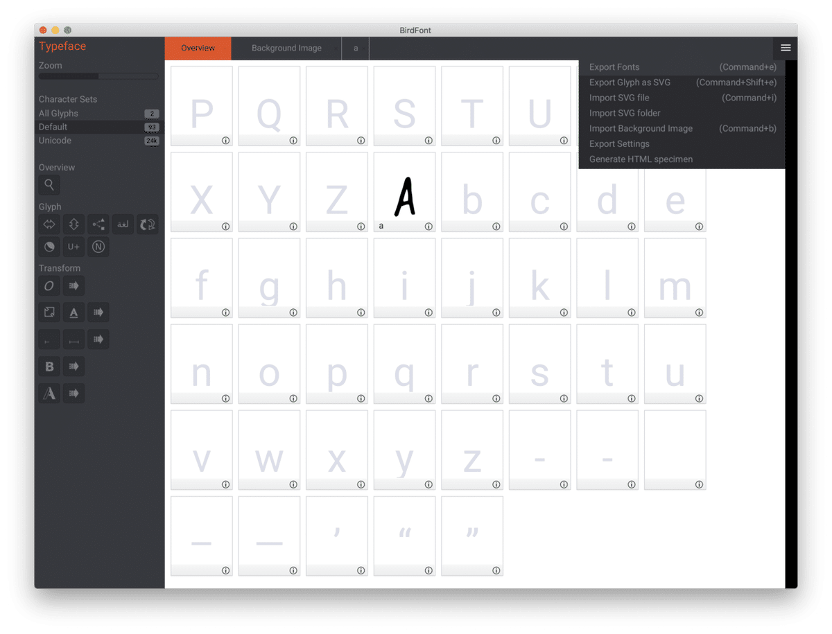
Task: Click the Arabic script Glyph icon
Action: click(x=123, y=224)
